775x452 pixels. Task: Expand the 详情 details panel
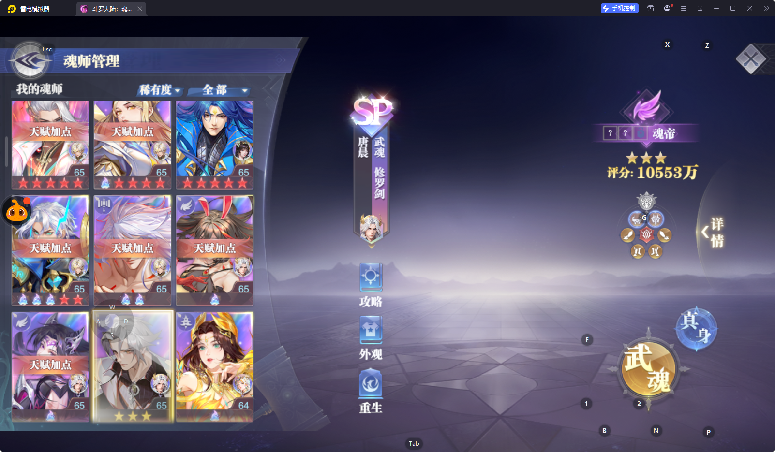pyautogui.click(x=713, y=232)
